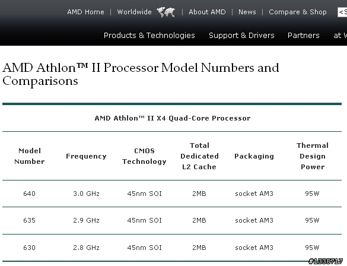Open the News link
This screenshot has height=266, width=347.
pos(247,12)
